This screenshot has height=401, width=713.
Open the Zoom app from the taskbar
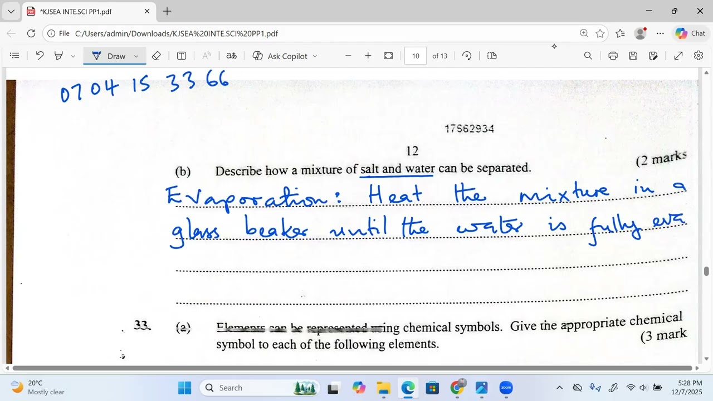506,388
